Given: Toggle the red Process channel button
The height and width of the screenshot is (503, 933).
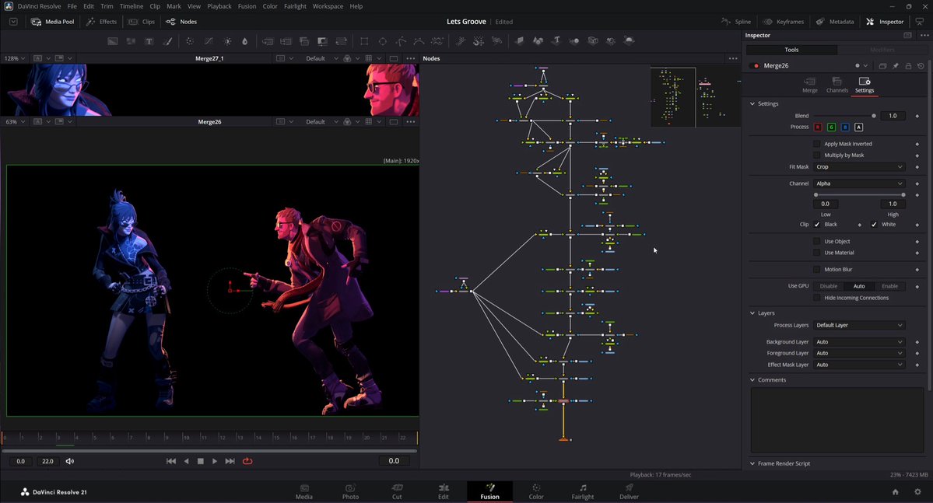Looking at the screenshot, I should pyautogui.click(x=818, y=127).
